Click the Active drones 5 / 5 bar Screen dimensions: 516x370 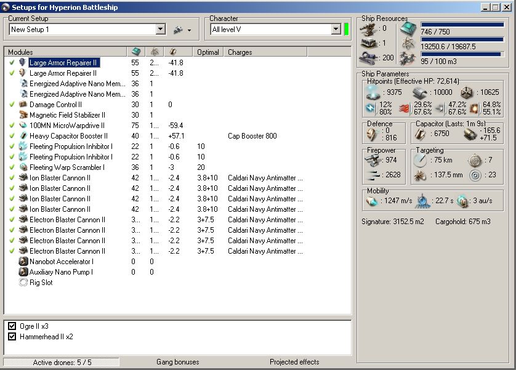click(x=62, y=363)
